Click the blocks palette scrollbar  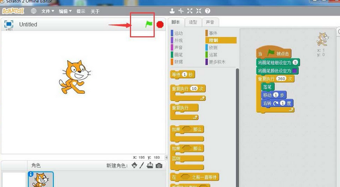(237, 127)
